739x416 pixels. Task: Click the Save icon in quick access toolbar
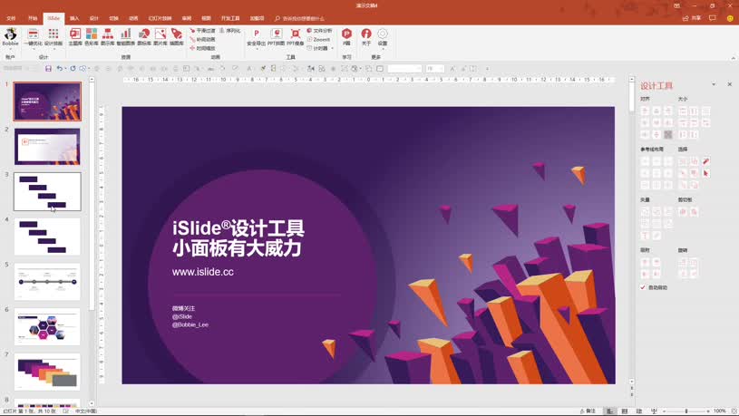click(x=48, y=69)
